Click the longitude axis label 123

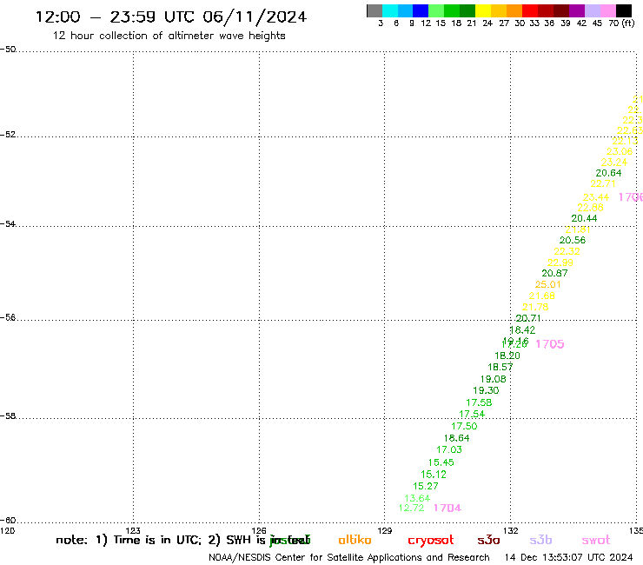[133, 530]
